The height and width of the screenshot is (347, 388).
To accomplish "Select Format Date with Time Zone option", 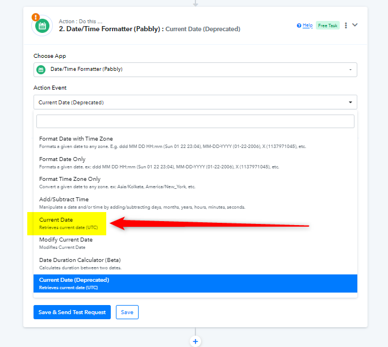I will [x=195, y=142].
